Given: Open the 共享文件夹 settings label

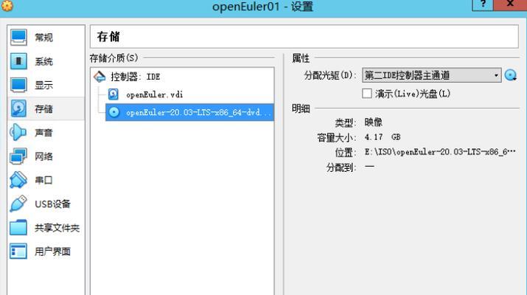Looking at the screenshot, I should coord(57,228).
